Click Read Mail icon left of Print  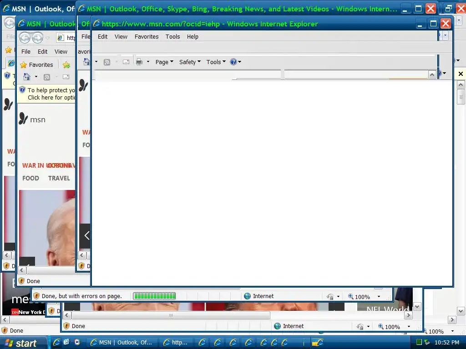click(126, 62)
